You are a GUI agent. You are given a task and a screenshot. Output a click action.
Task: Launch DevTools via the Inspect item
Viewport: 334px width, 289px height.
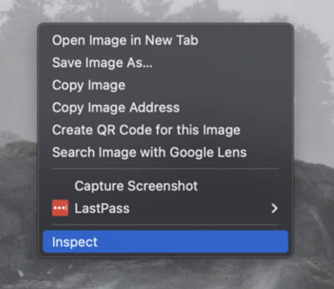pos(75,242)
